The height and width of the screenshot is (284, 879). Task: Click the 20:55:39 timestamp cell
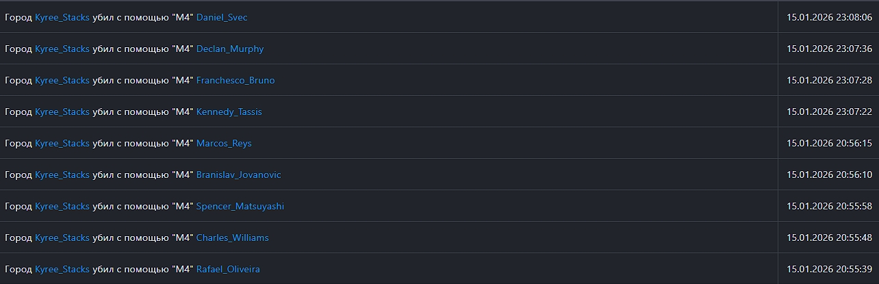(829, 270)
